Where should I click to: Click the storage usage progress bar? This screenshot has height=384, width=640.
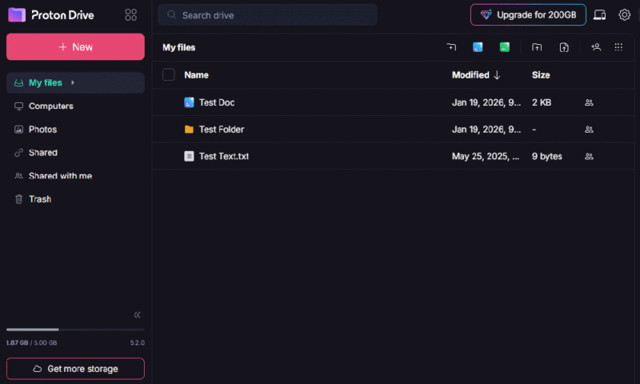[x=75, y=330]
